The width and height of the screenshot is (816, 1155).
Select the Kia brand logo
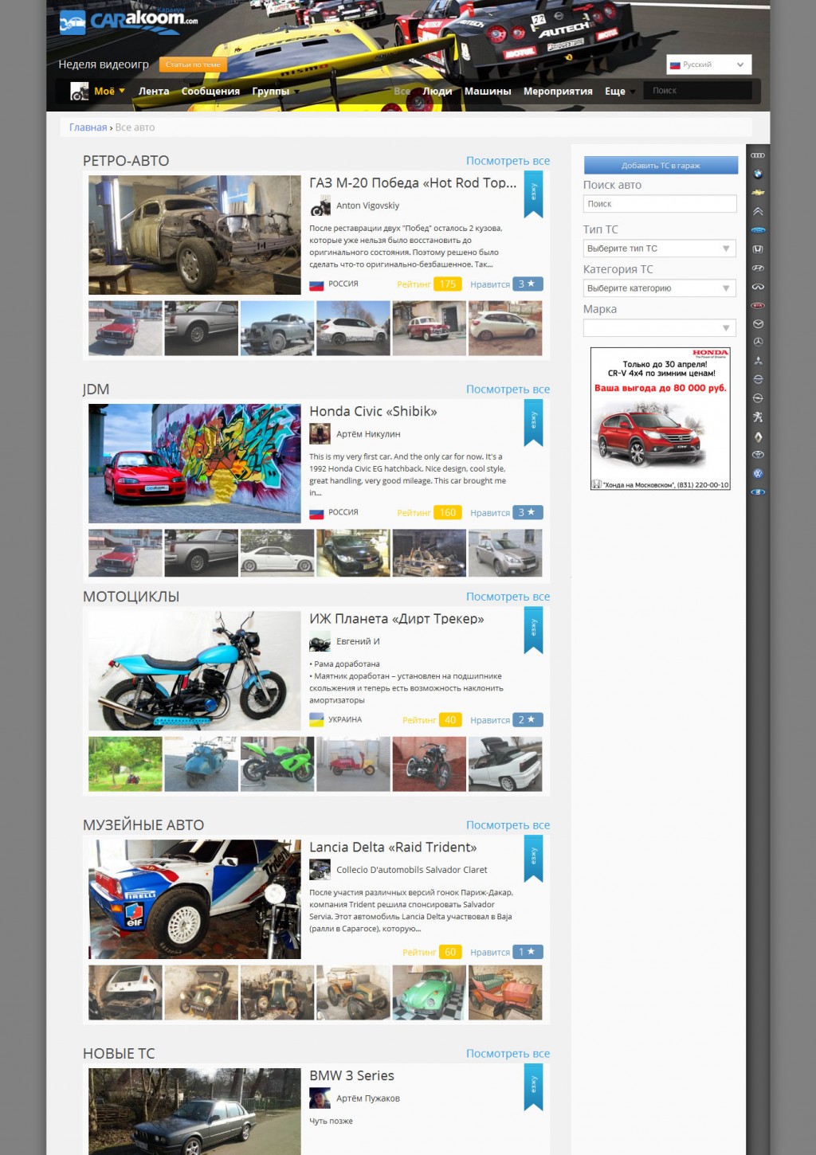click(x=758, y=305)
